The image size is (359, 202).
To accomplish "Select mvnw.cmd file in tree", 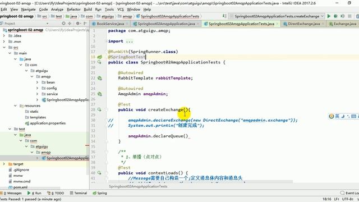I will tap(19, 181).
